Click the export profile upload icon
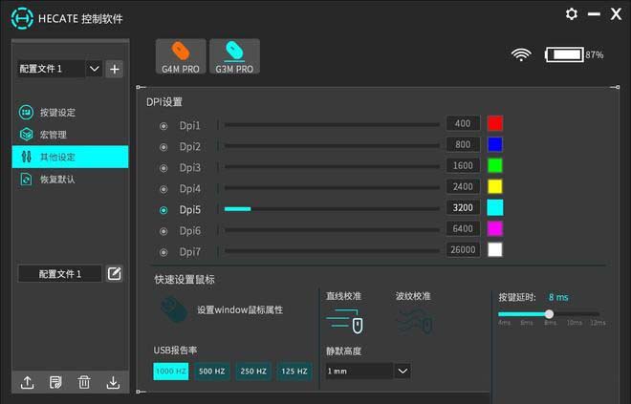The width and height of the screenshot is (631, 404). (x=28, y=382)
